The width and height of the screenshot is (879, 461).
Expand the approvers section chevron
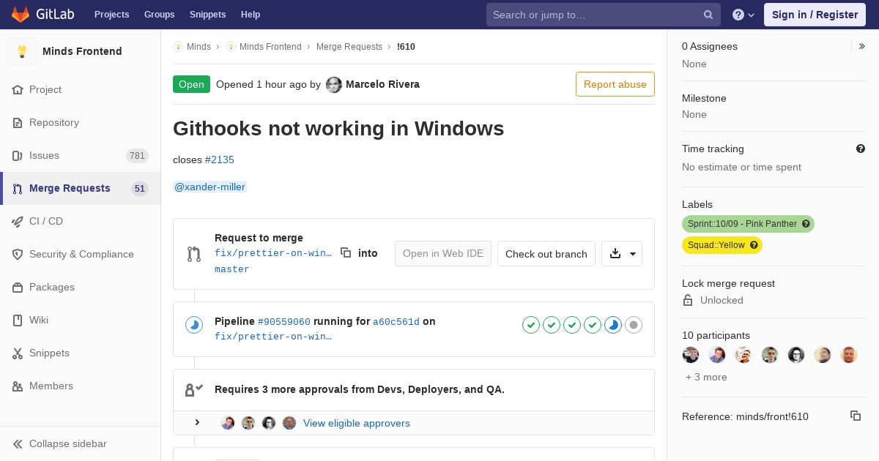[197, 422]
